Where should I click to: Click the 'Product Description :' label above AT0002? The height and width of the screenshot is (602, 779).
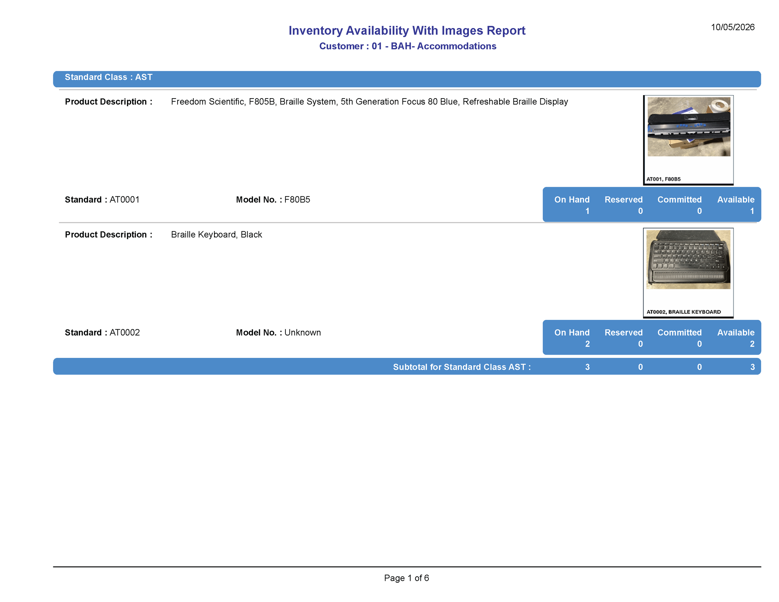[x=108, y=234]
